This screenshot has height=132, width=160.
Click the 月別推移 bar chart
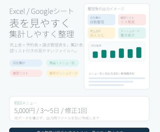click(x=117, y=52)
